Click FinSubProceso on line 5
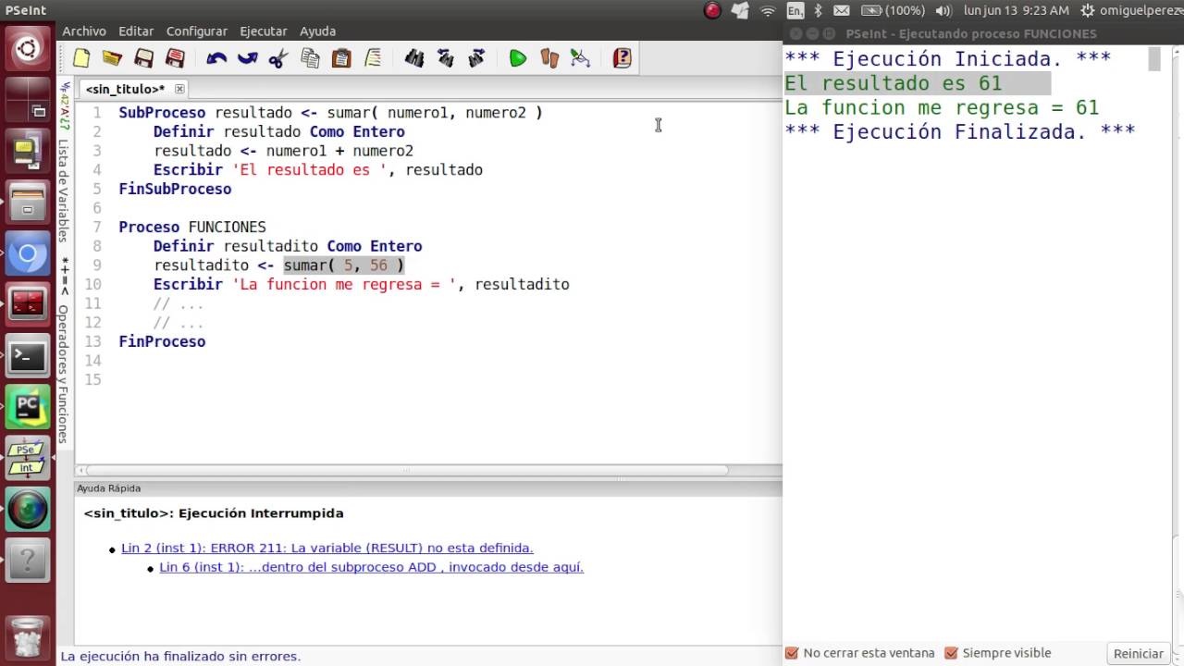 point(175,189)
